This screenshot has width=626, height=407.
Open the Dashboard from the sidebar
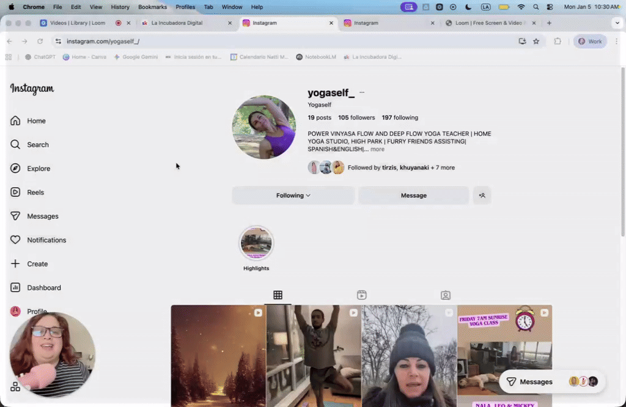(x=43, y=287)
